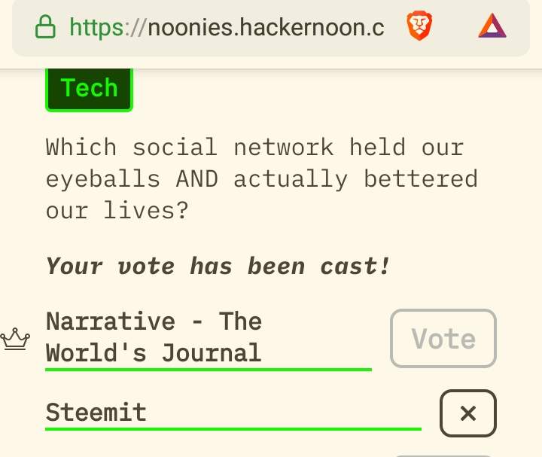Click the "our lives?" text line
The image size is (542, 457).
117,210
